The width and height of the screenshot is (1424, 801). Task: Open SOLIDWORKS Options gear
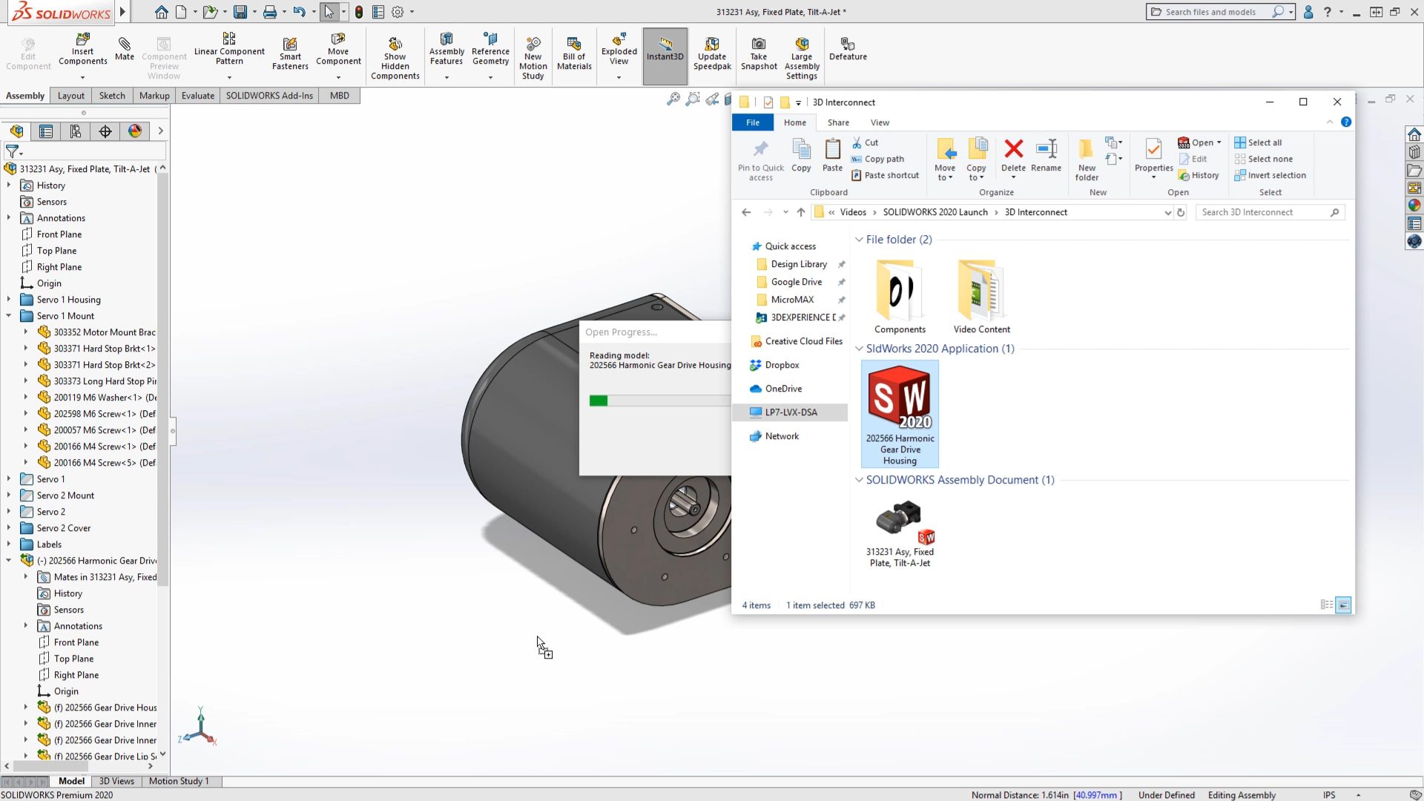click(x=398, y=12)
